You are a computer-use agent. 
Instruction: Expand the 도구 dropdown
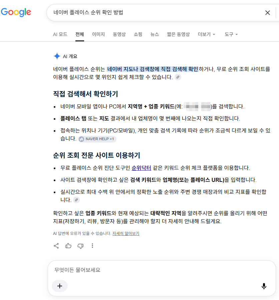pyautogui.click(x=231, y=34)
